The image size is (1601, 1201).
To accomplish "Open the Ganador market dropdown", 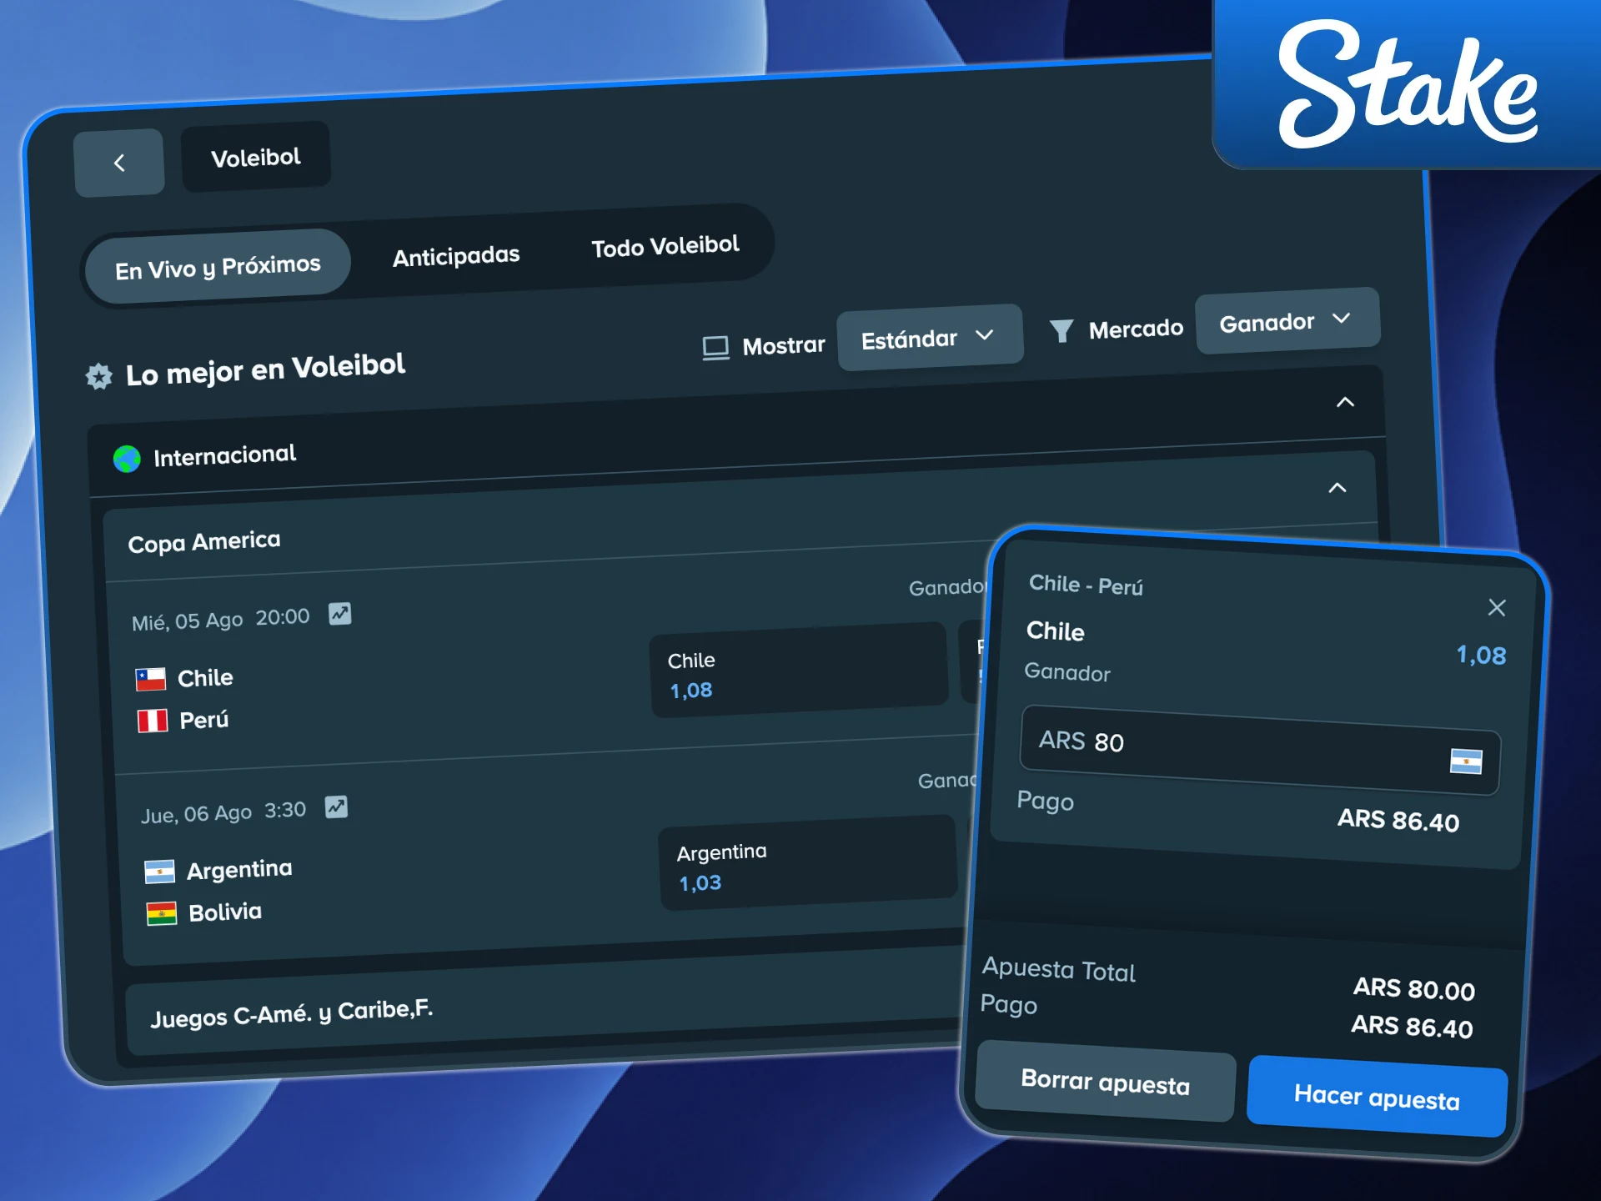I will (1287, 320).
